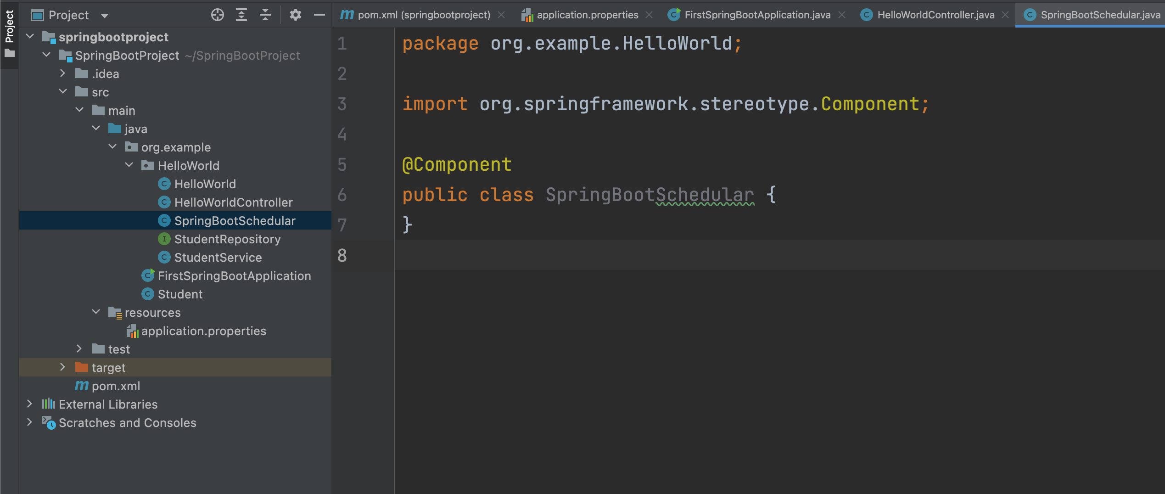This screenshot has width=1165, height=494.
Task: Click the StudentRepository interface icon
Action: (164, 239)
